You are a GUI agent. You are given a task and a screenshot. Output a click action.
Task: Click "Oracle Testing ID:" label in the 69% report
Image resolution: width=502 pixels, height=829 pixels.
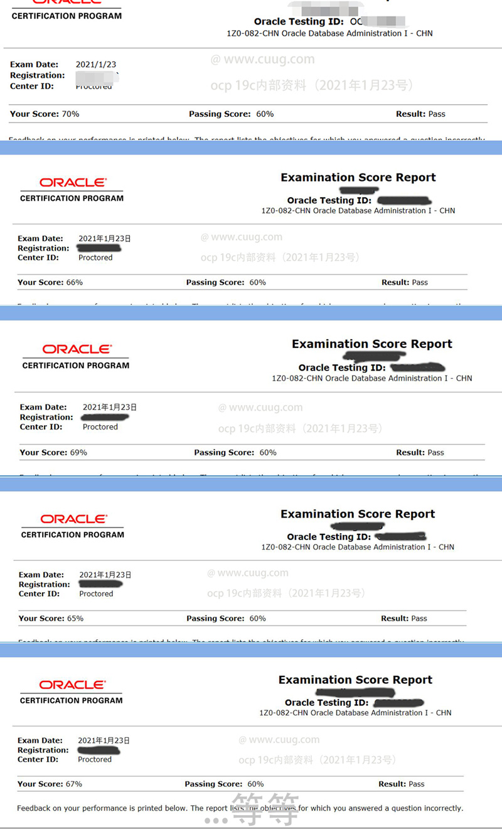342,367
